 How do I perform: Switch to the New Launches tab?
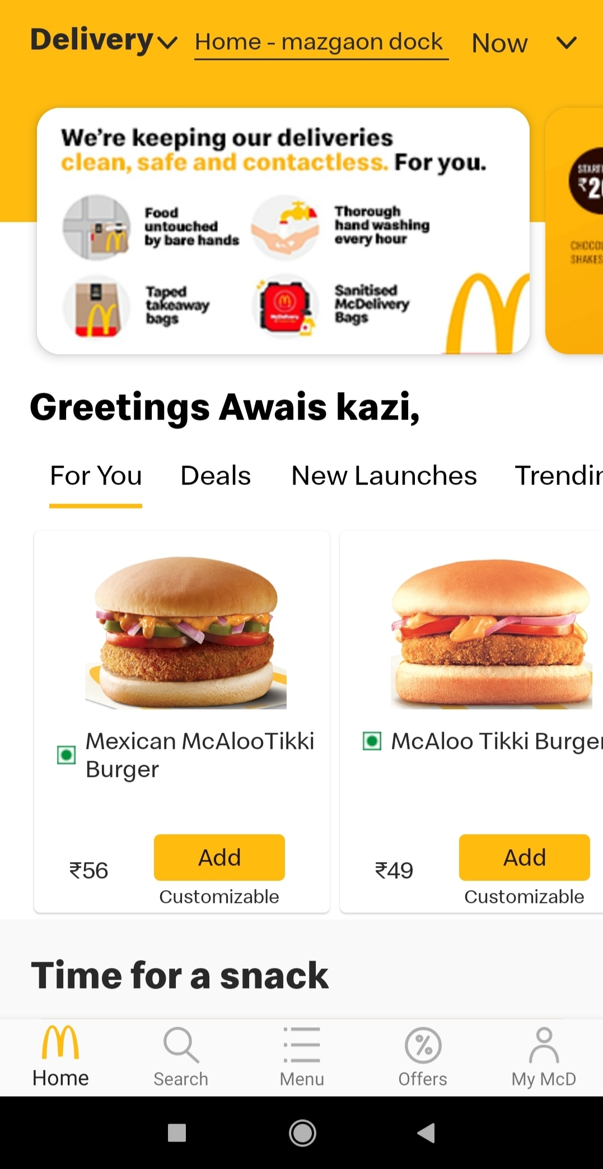384,476
